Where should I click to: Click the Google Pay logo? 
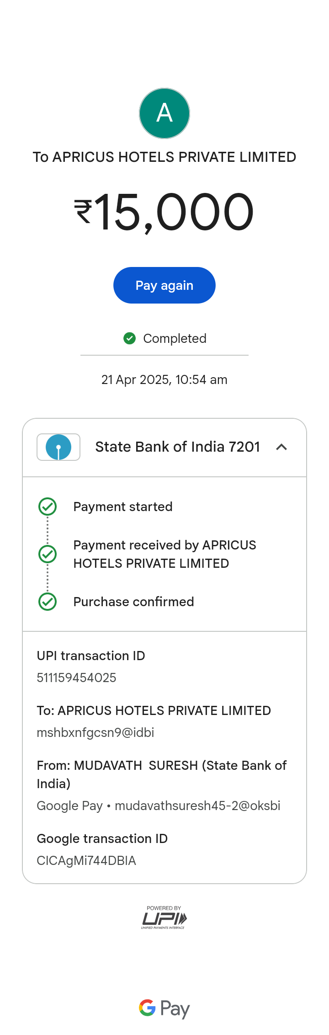[x=164, y=1008]
